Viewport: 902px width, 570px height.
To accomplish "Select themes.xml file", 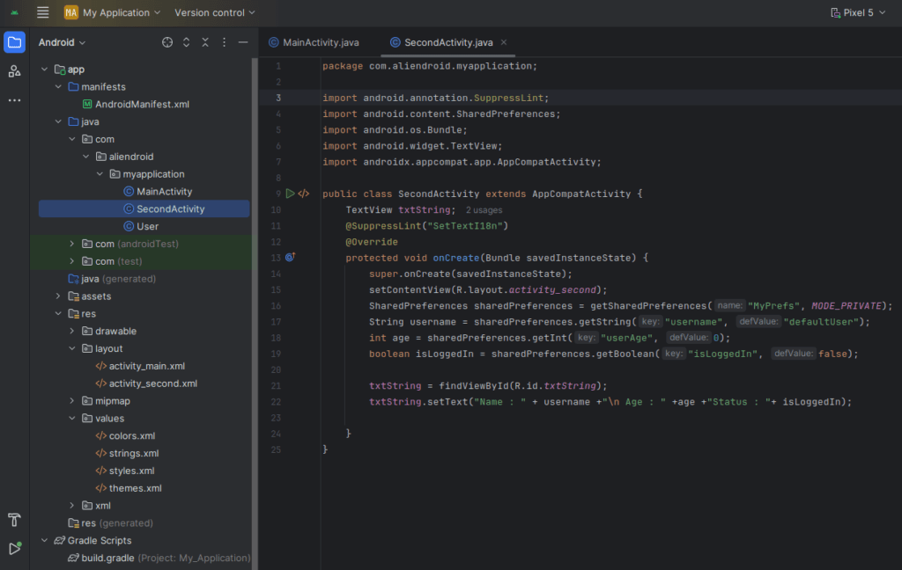I will tap(129, 488).
